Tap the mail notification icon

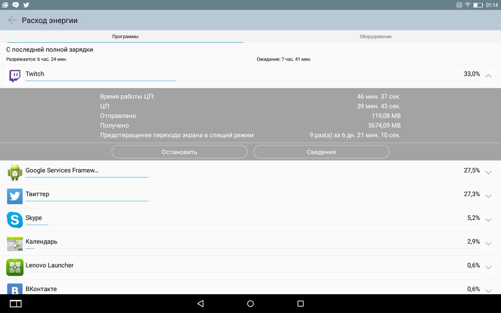[x=5, y=5]
